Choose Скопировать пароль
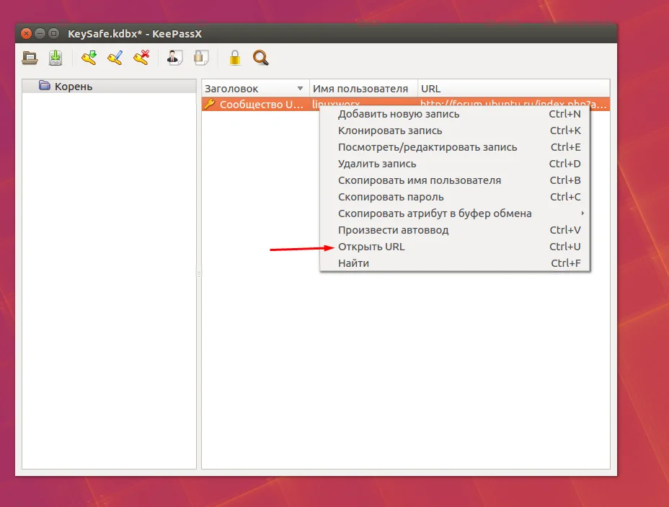 click(x=455, y=197)
